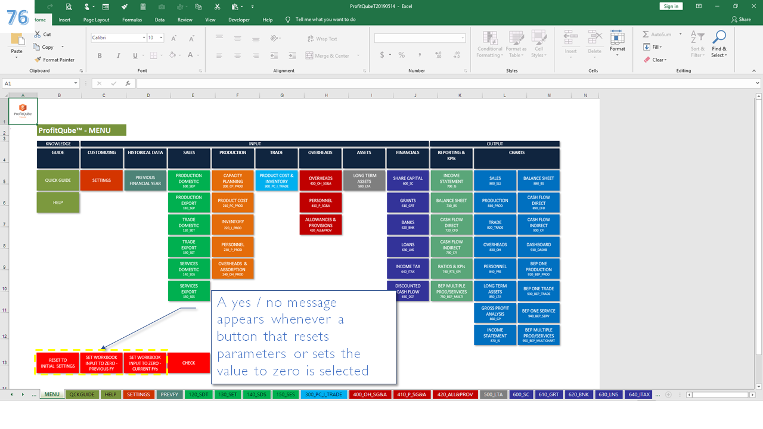Image resolution: width=763 pixels, height=429 pixels.
Task: Open the Page Layout ribbon tab
Action: click(96, 20)
